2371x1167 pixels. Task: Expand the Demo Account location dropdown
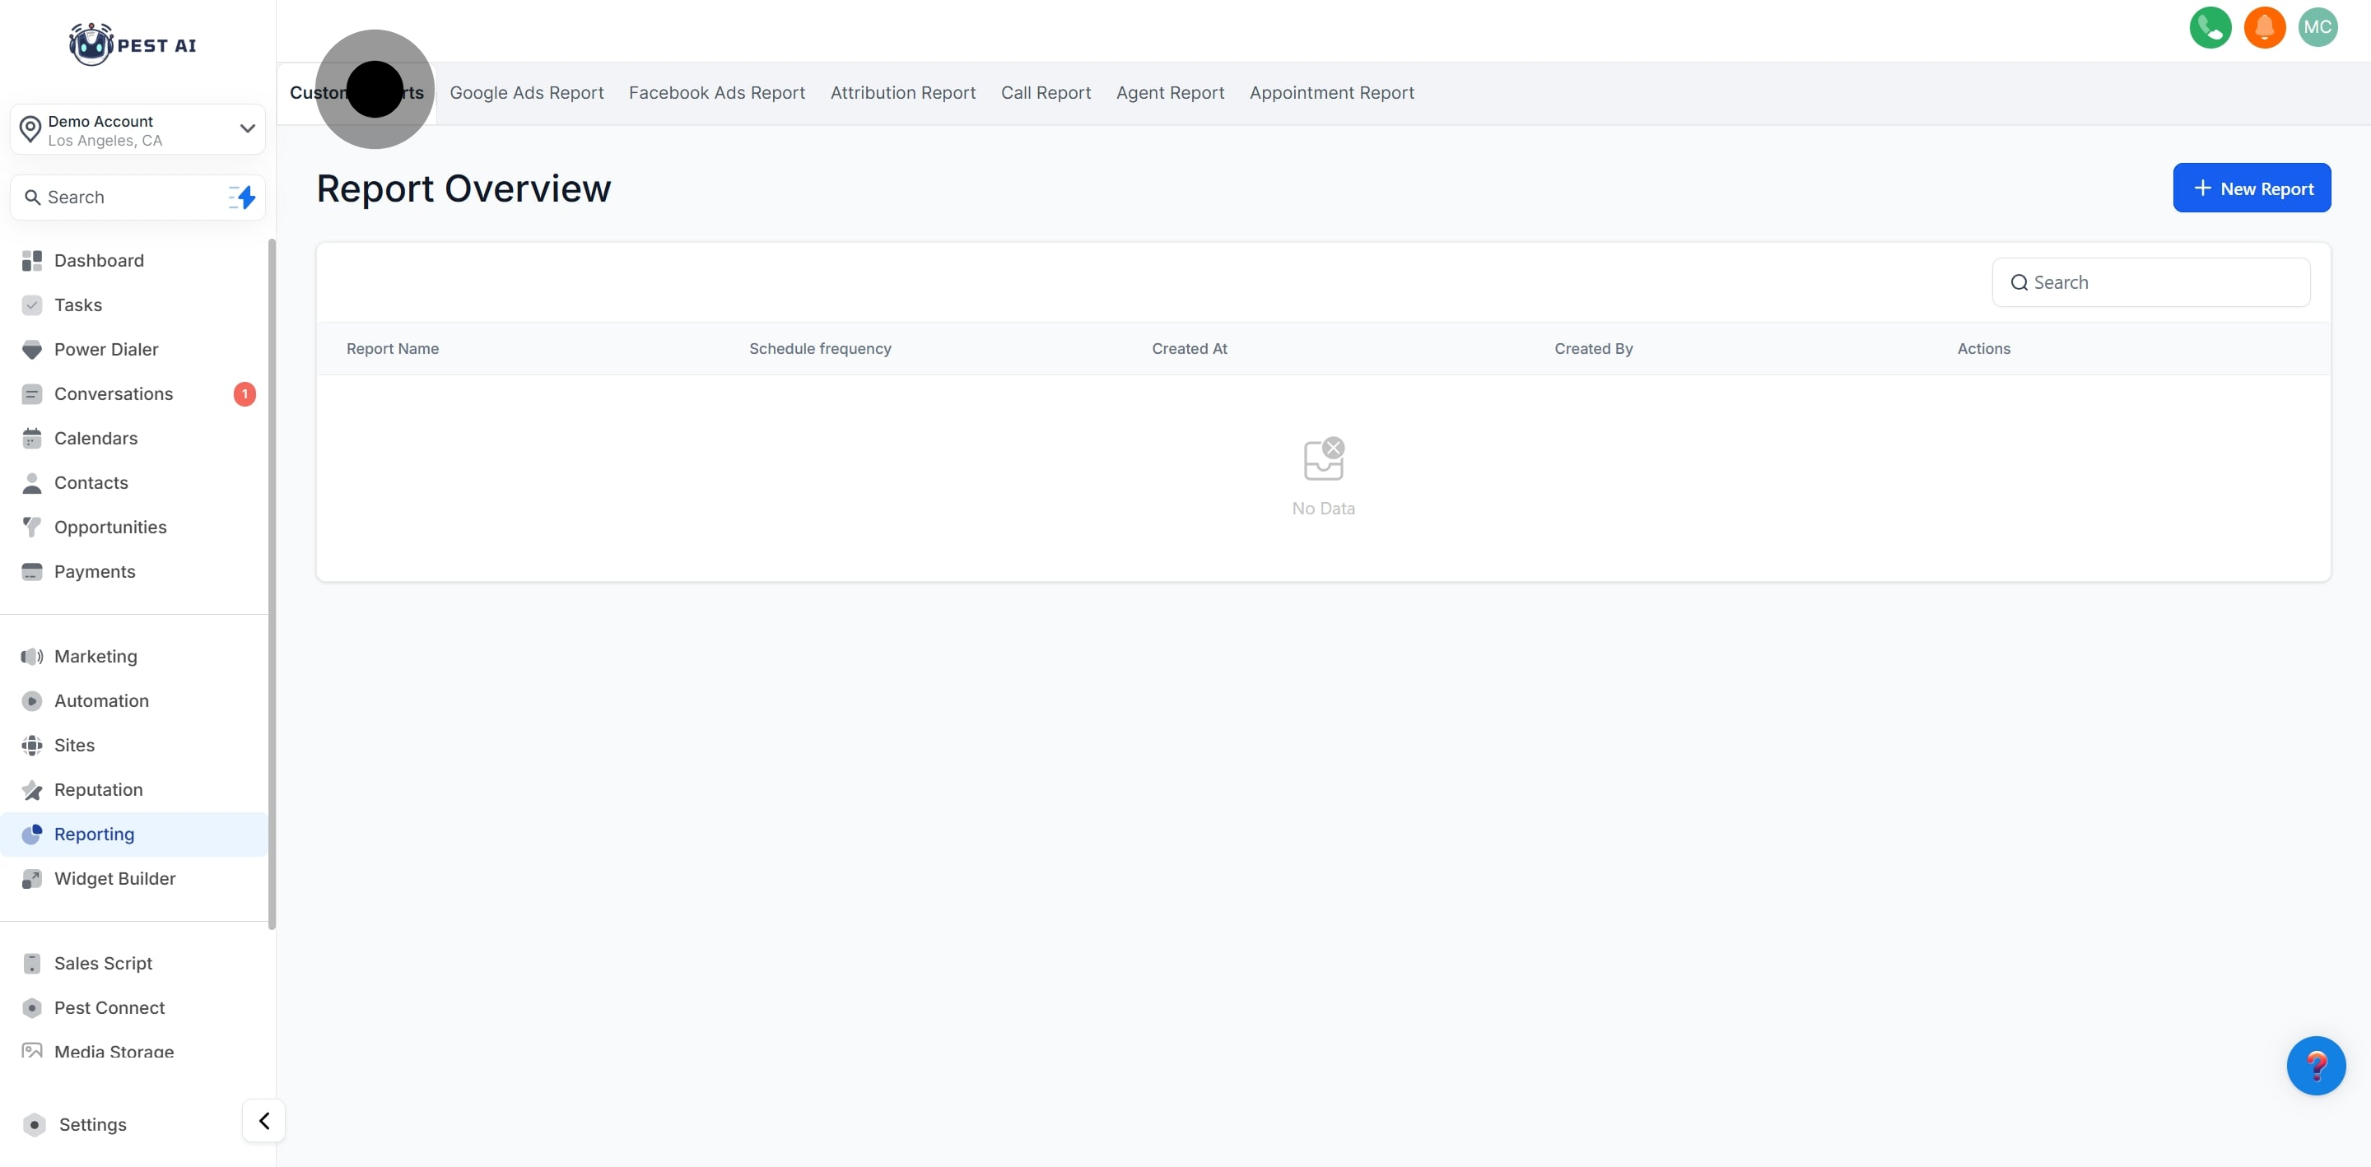coord(246,129)
